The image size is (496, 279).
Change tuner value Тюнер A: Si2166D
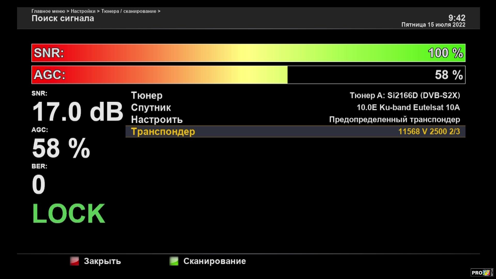tap(405, 95)
